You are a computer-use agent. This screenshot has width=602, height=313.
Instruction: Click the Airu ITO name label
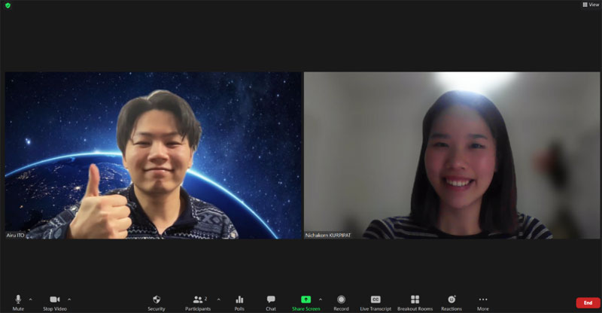pos(15,235)
